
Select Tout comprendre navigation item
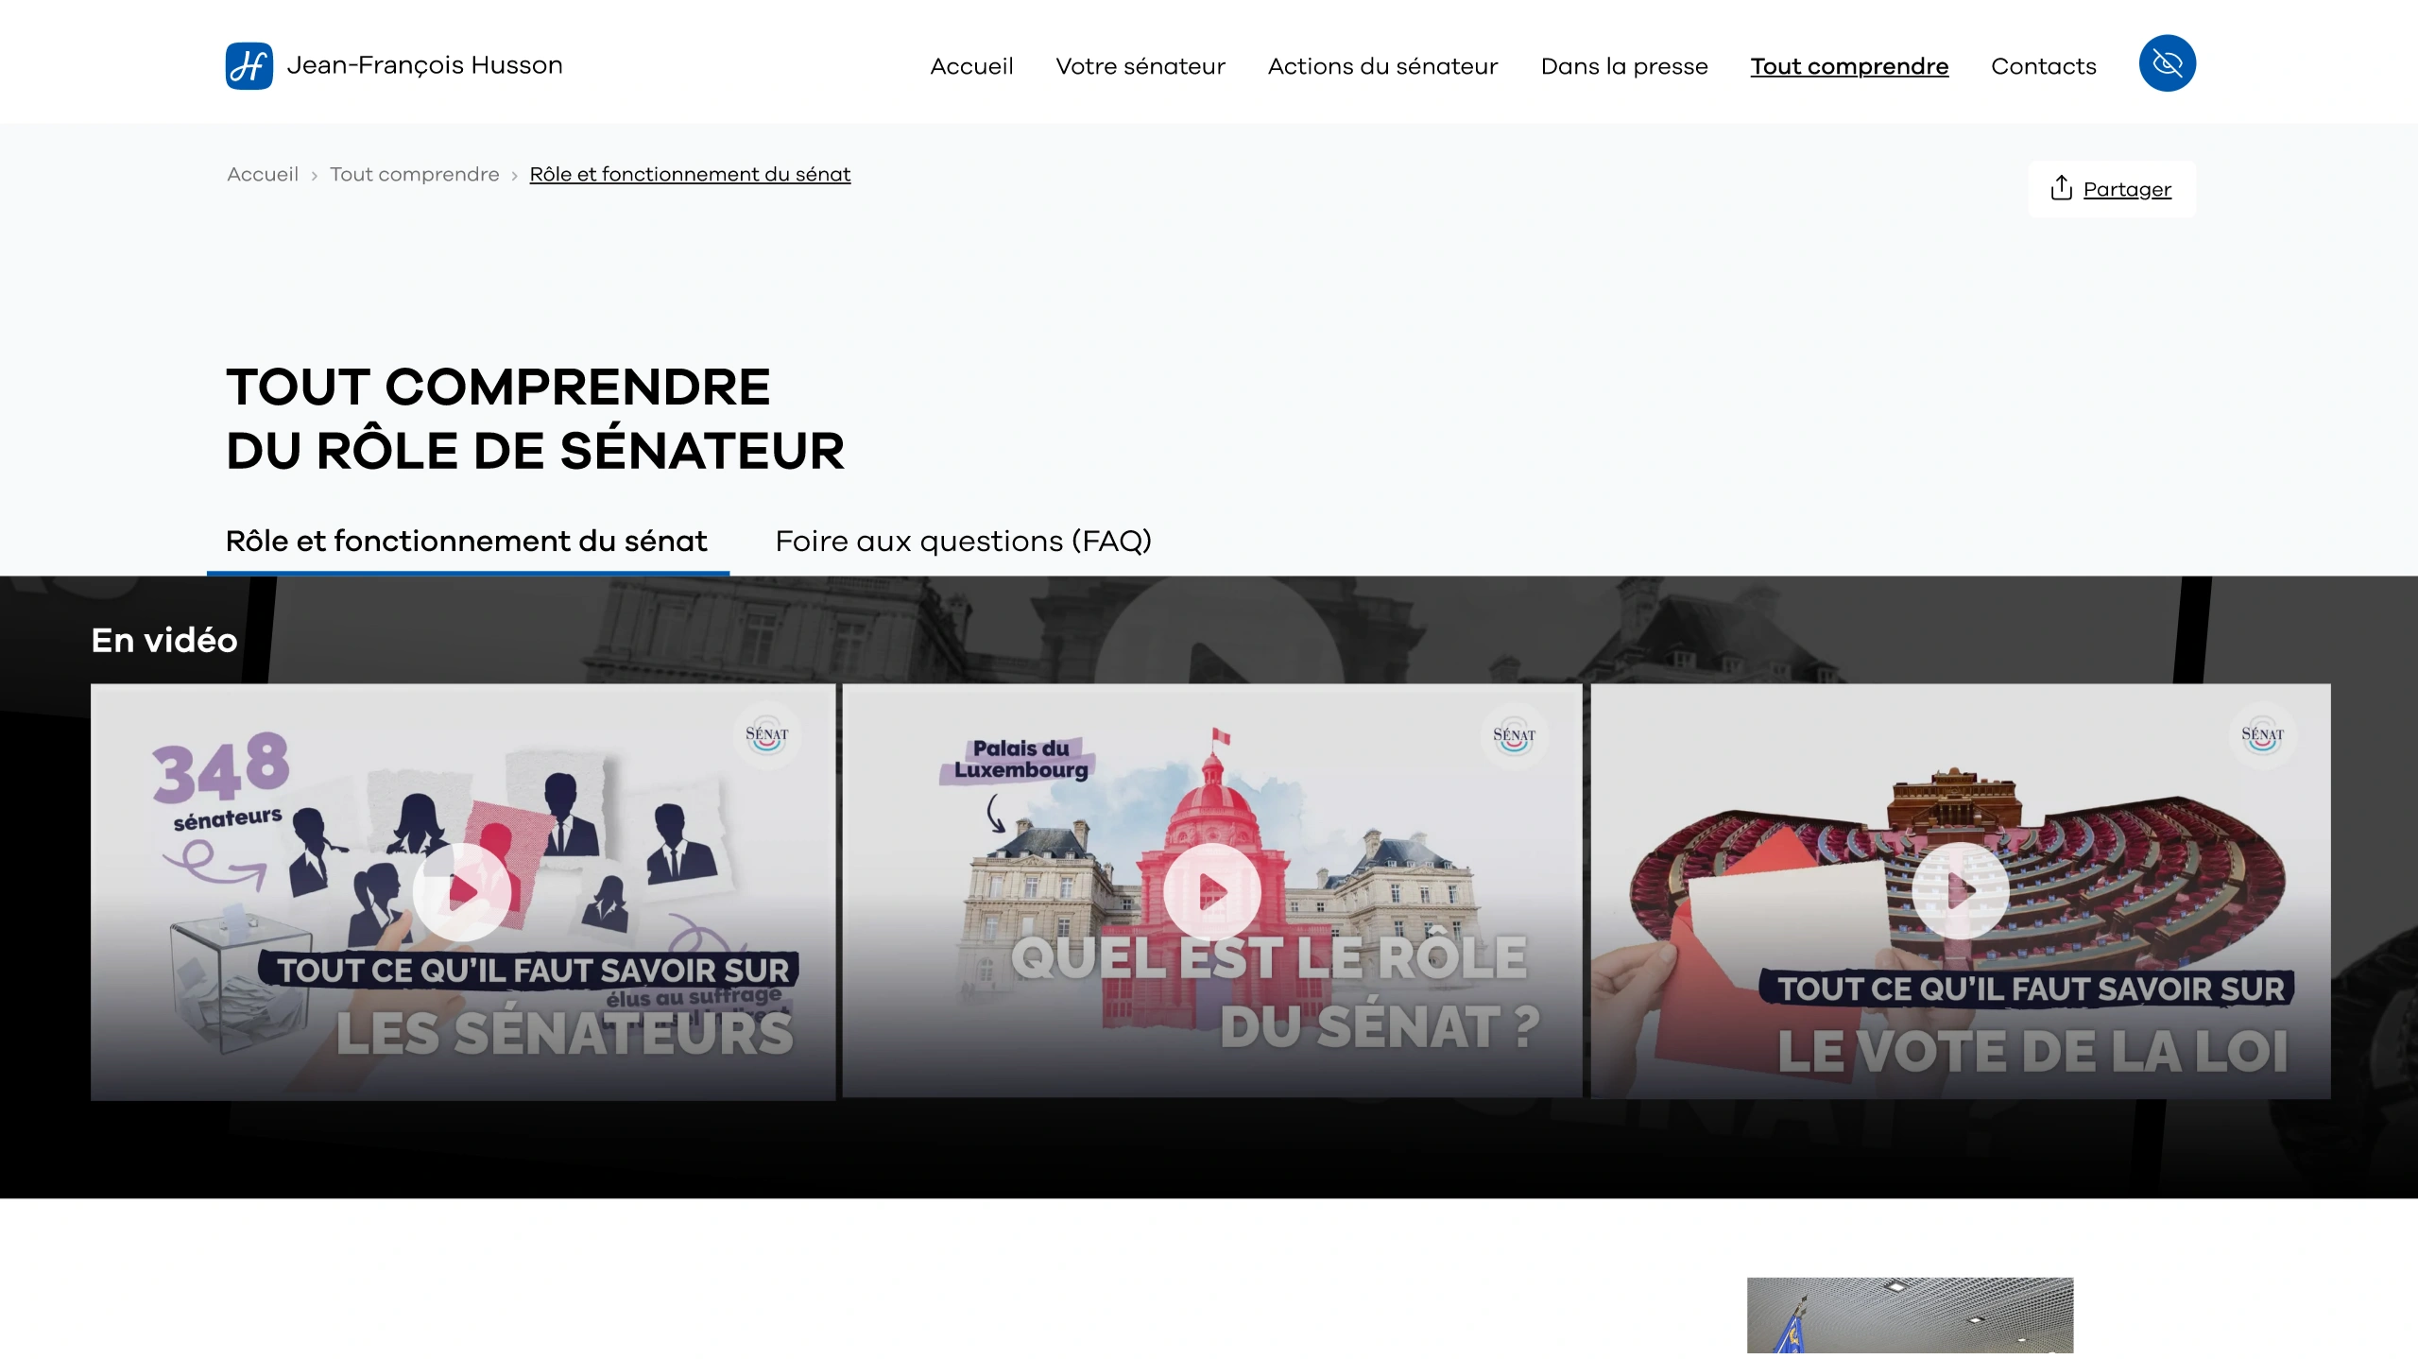[x=1849, y=66]
